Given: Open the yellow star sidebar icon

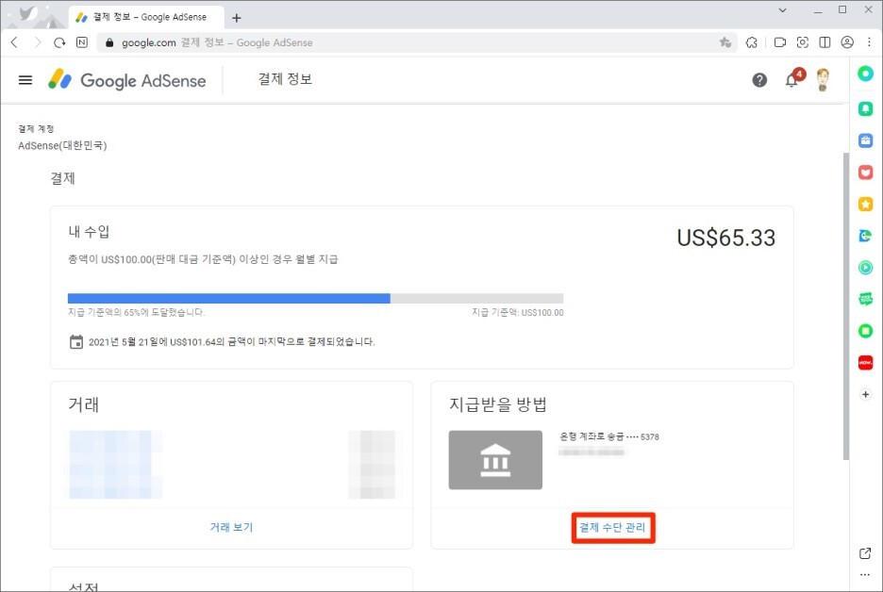Looking at the screenshot, I should (865, 204).
